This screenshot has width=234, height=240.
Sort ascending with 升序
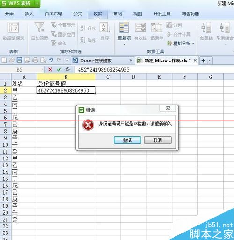click(88, 28)
